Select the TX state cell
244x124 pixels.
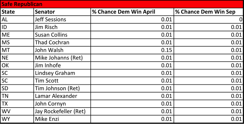[17, 104]
